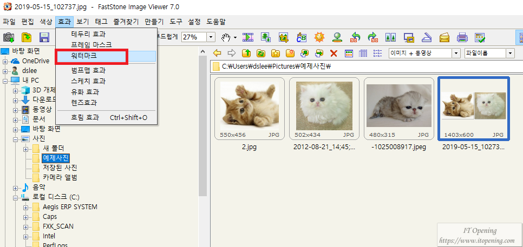Viewport: 523px width, 247px height.
Task: Open the screen capture camera icon
Action: 9,37
